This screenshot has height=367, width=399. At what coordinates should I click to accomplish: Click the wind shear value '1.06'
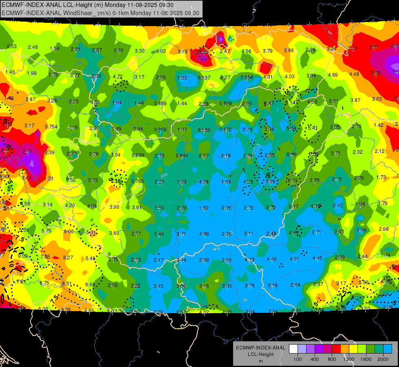(x=362, y=230)
